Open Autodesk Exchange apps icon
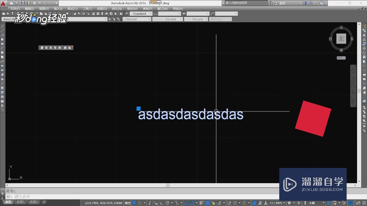This screenshot has height=206, width=367. click(305, 3)
